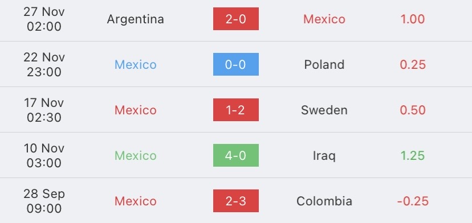Click the red 2-3 score badge
This screenshot has height=223, width=472.
[x=235, y=201]
